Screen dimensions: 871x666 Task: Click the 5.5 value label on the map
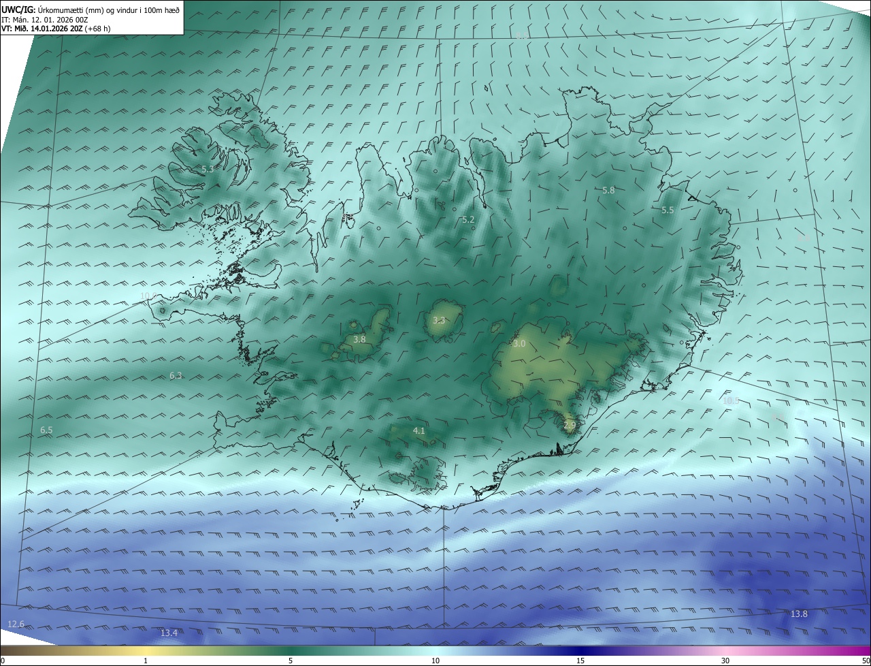click(668, 210)
